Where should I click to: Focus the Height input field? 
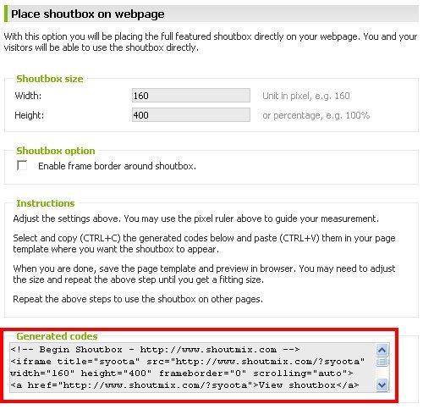pyautogui.click(x=191, y=115)
